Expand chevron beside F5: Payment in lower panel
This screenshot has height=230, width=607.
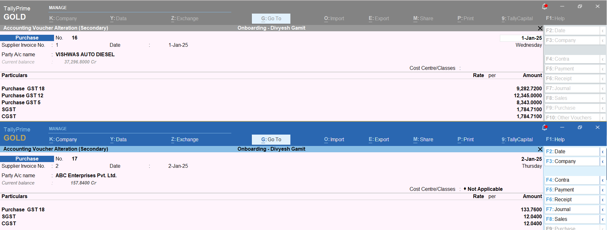(x=603, y=190)
